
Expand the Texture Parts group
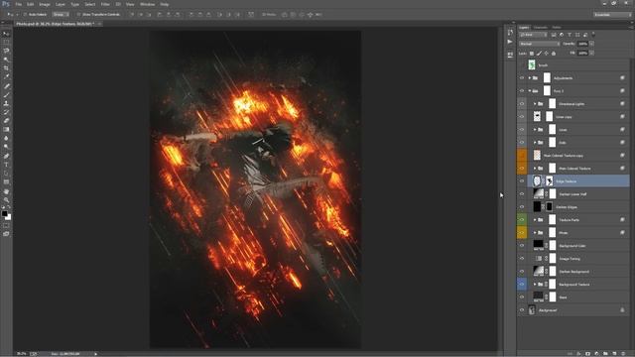click(x=535, y=220)
